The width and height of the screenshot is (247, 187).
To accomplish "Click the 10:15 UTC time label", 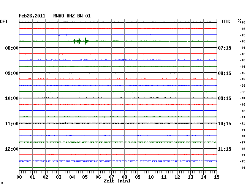I will click(225, 124).
